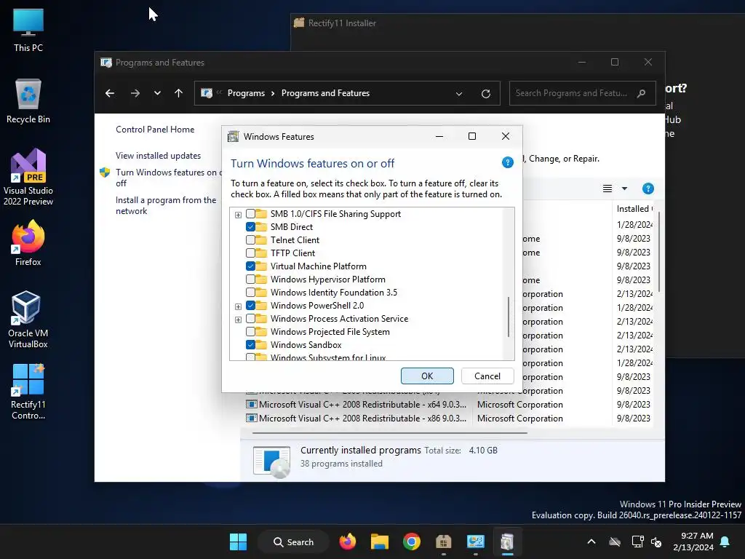Enable SMB 1.0/CIFS File Sharing Support checkbox
The image size is (745, 559).
(250, 214)
